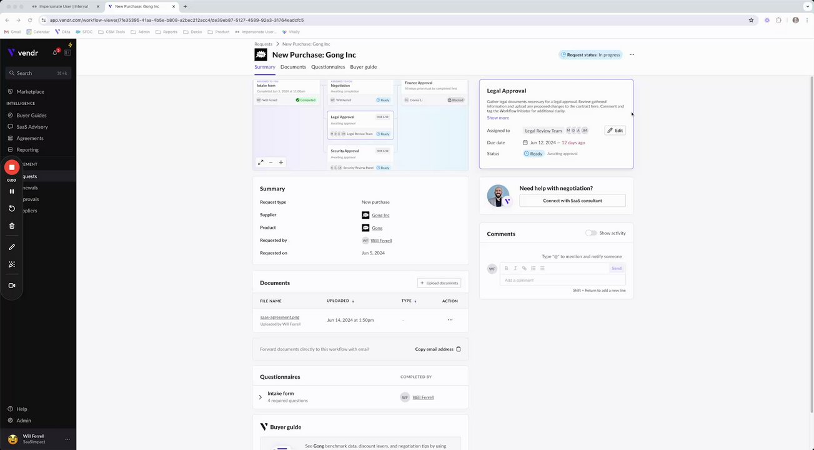Image resolution: width=814 pixels, height=450 pixels.
Task: Open the CSM Tools bookmarks folder
Action: (x=112, y=32)
